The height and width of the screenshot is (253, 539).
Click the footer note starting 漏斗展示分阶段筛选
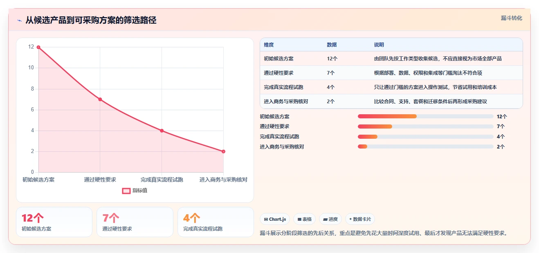click(x=384, y=233)
